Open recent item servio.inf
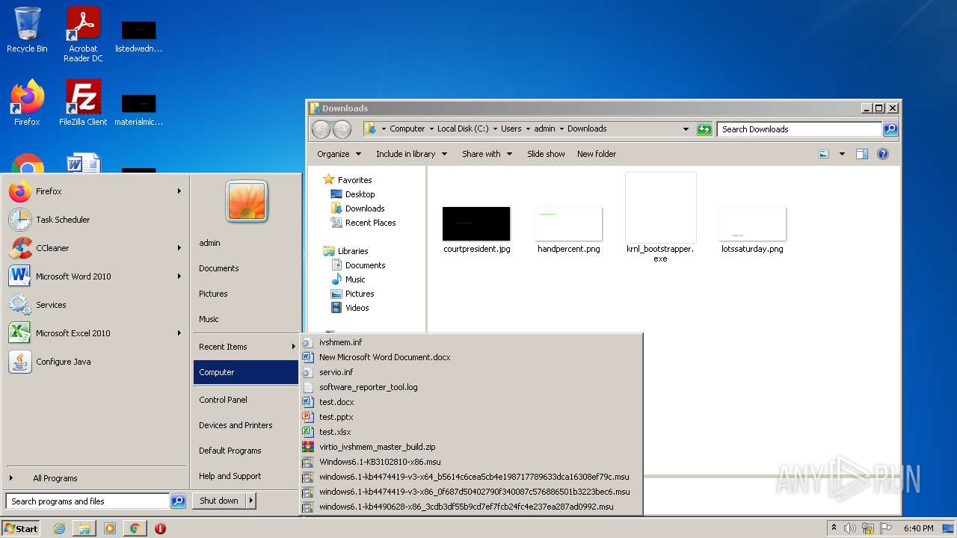 coord(471,372)
